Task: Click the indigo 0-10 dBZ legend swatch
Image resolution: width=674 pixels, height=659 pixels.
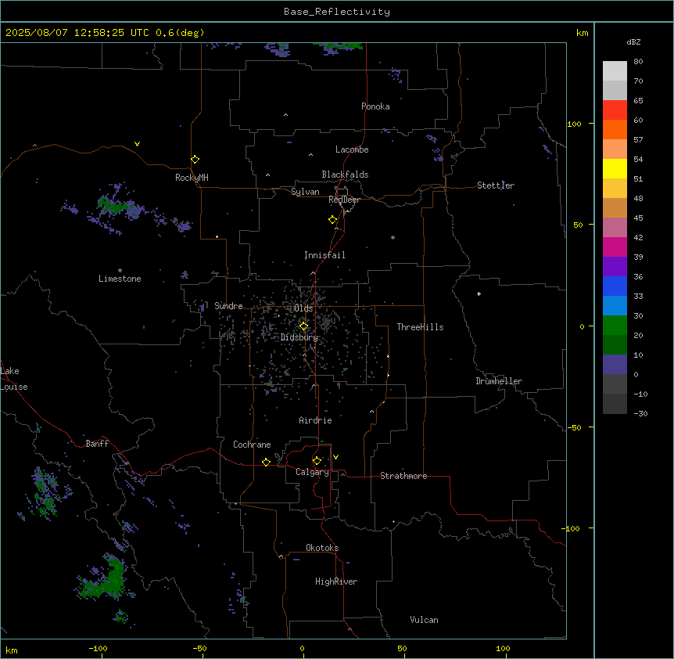Action: pyautogui.click(x=615, y=365)
